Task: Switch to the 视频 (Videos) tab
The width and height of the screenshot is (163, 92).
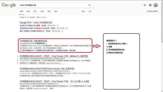Action: point(49,11)
